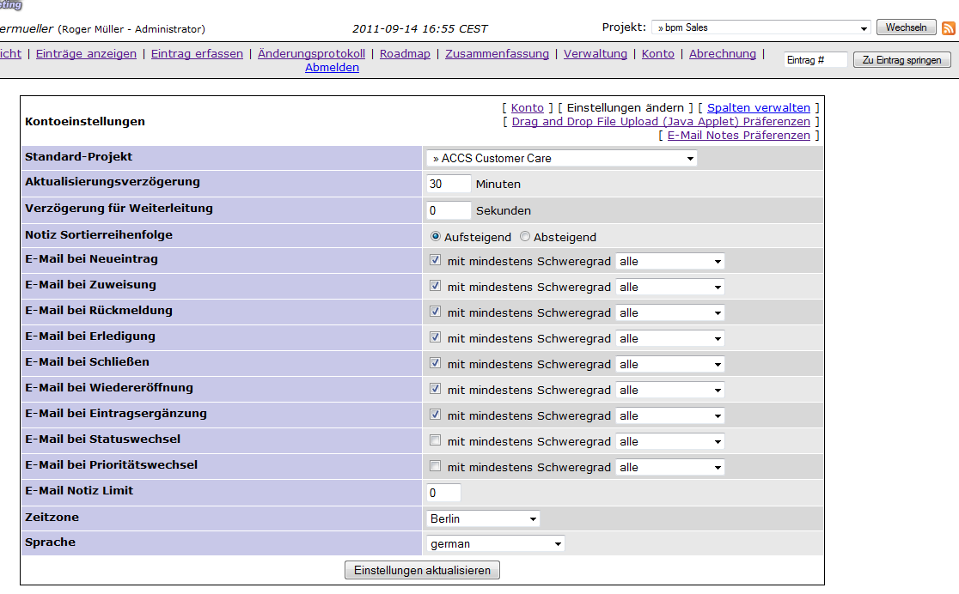The image size is (959, 594).
Task: Open Schweregrad dropdown for E-Mail bei Neueintrag
Action: click(x=669, y=262)
